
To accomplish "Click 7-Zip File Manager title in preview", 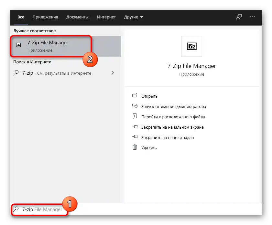I will pyautogui.click(x=192, y=66).
